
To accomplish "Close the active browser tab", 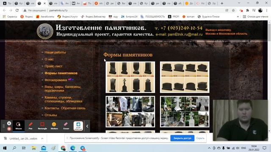I will click(x=44, y=3).
